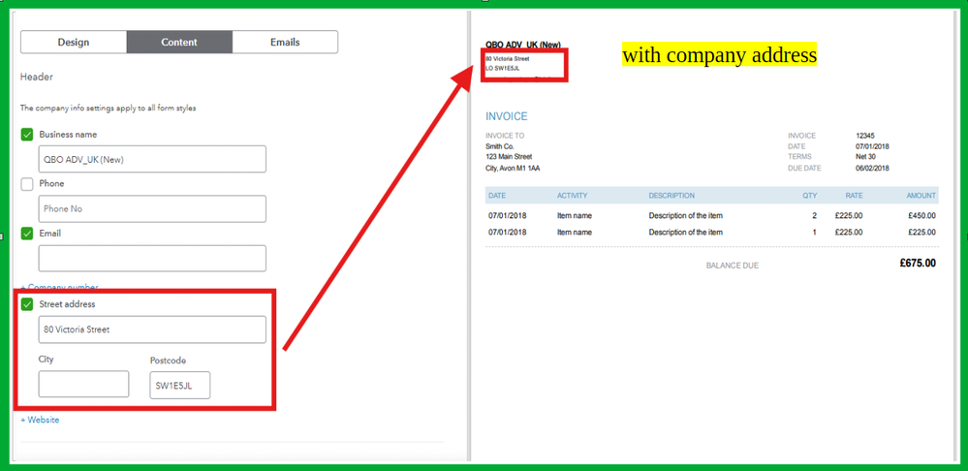
Task: Click the 80 Victoria Street address field
Action: coord(152,330)
